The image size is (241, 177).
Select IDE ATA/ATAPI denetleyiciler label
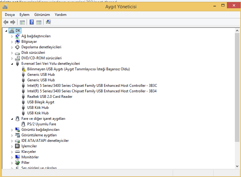coord(45,141)
